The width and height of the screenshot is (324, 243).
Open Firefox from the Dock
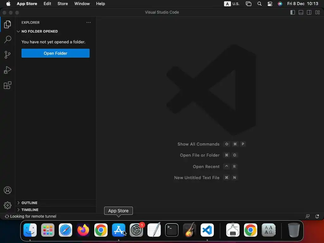pyautogui.click(x=83, y=230)
